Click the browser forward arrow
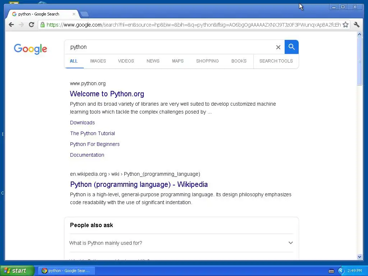This screenshot has width=368, height=276. click(x=21, y=25)
